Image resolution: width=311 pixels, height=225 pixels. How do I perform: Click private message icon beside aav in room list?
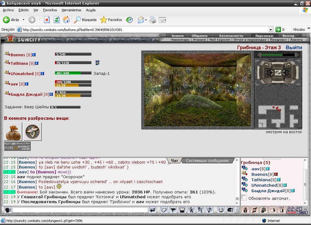(245, 168)
